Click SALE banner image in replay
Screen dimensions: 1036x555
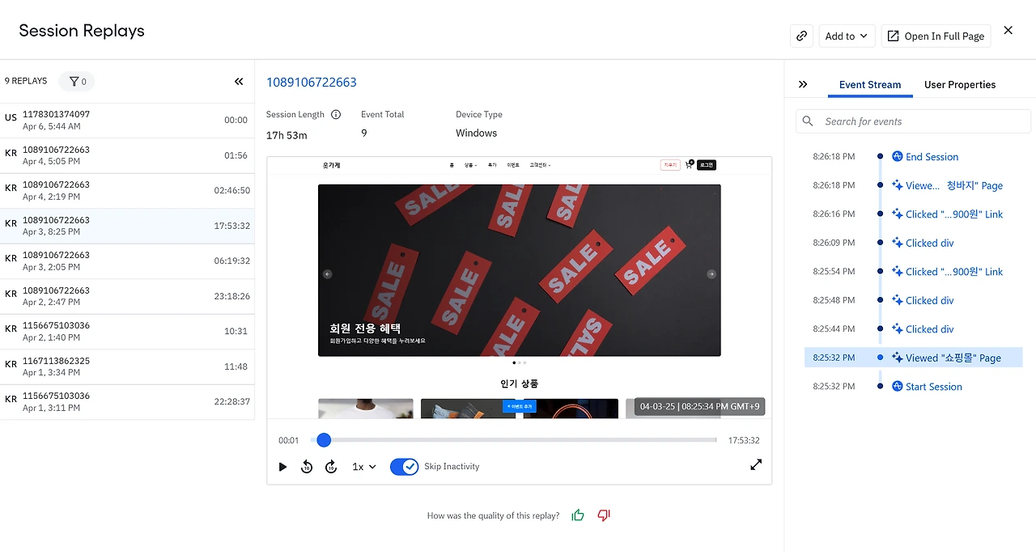[x=519, y=270]
